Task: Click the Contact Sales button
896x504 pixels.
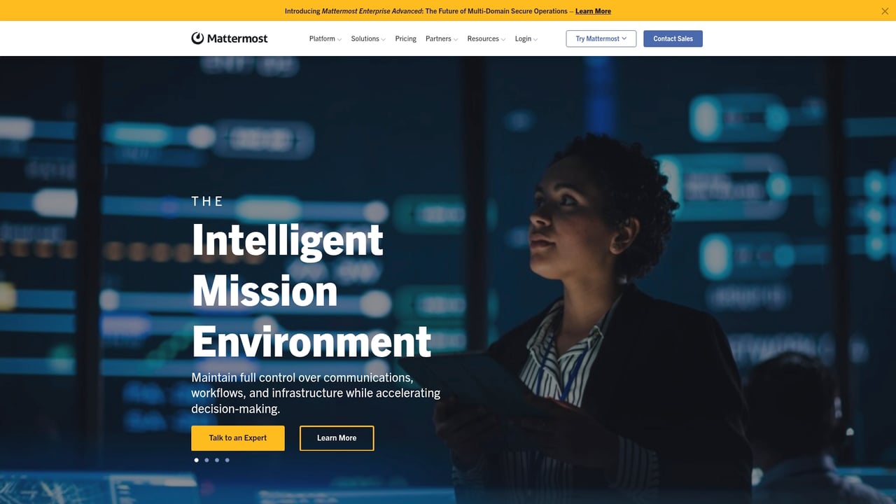Action: coord(673,38)
